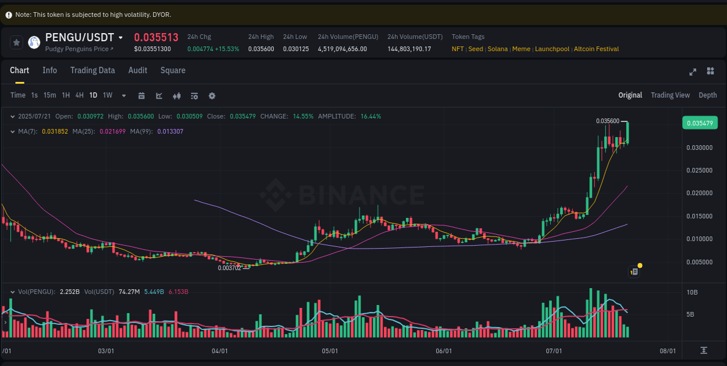Open the PENGU/USDT pair selector dropdown

coord(121,37)
